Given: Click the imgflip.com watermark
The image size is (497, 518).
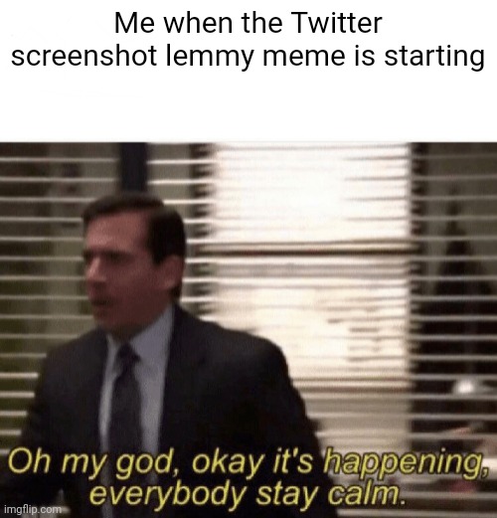Looking at the screenshot, I should point(33,509).
